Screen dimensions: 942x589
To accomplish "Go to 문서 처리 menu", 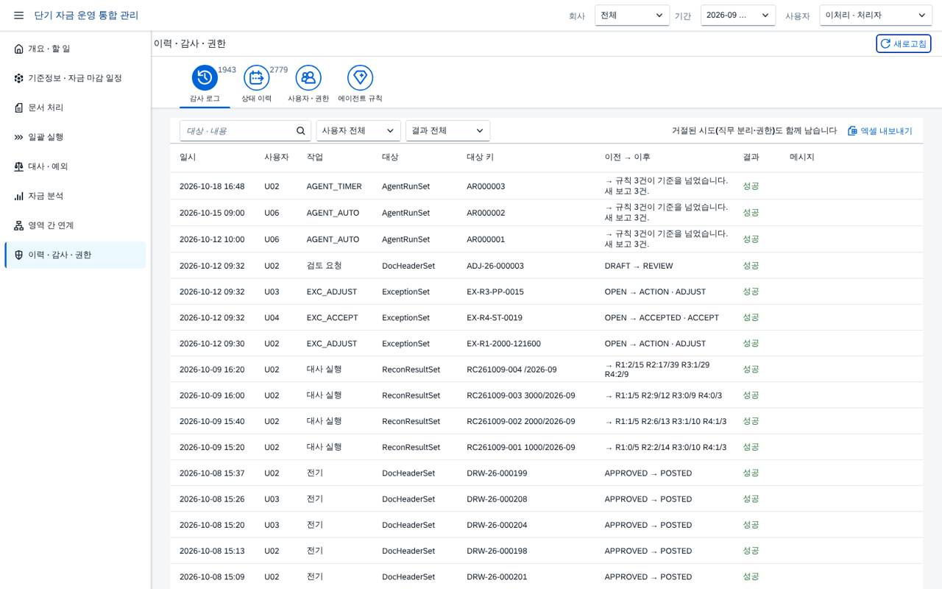I will pos(75,107).
